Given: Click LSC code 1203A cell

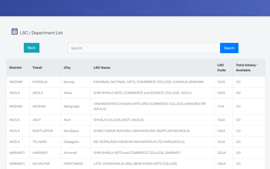Looking at the screenshot, I should [221, 153].
